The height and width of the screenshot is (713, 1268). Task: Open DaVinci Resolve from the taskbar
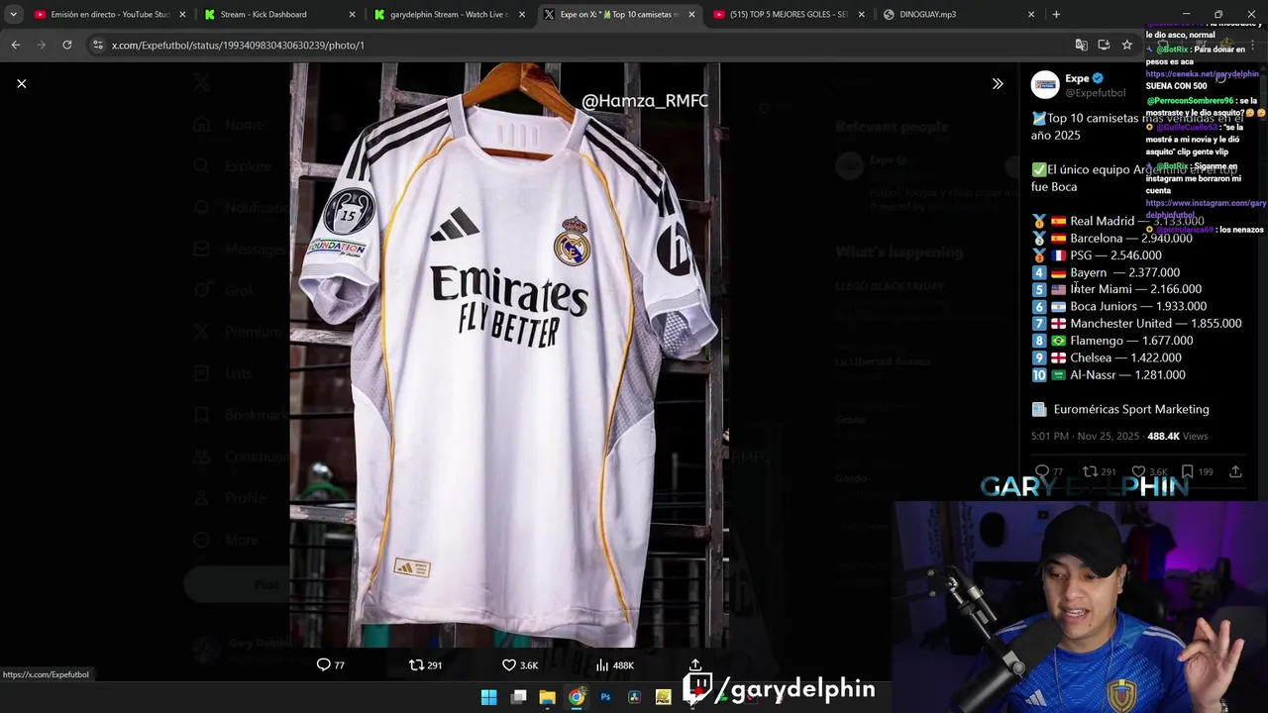pyautogui.click(x=634, y=697)
